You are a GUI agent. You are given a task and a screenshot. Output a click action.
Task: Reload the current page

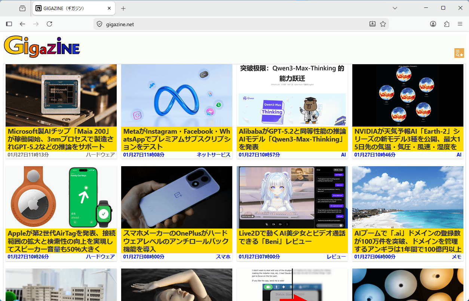[49, 24]
